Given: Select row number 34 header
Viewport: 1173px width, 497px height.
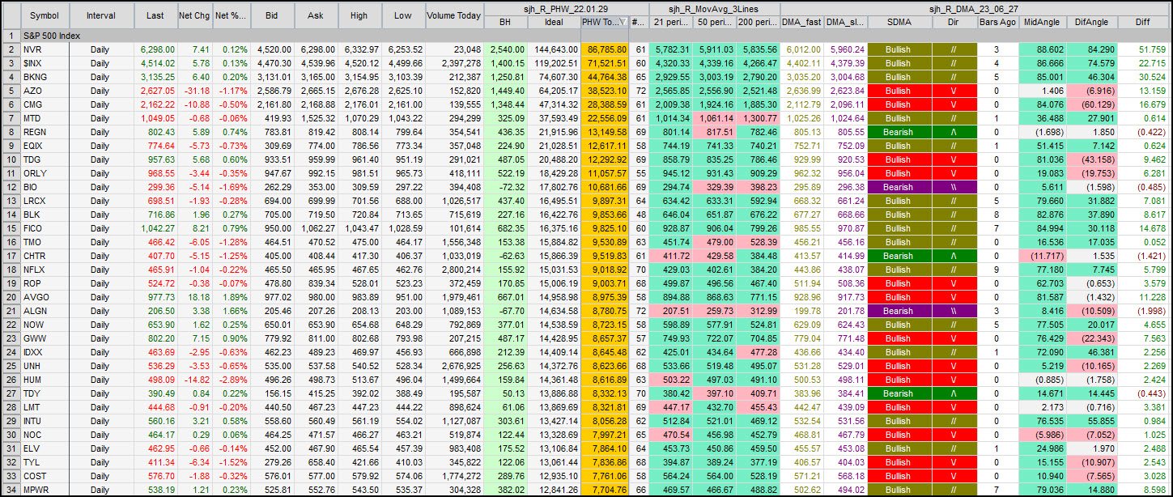Looking at the screenshot, I should pos(11,490).
